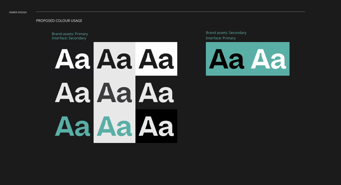
Task: Click the EMBER DESIGN label
Action: (18, 12)
